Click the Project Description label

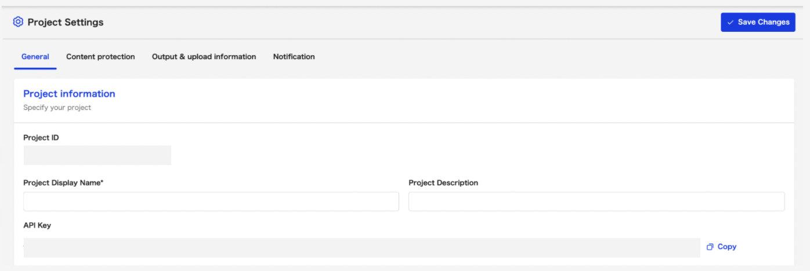point(443,183)
